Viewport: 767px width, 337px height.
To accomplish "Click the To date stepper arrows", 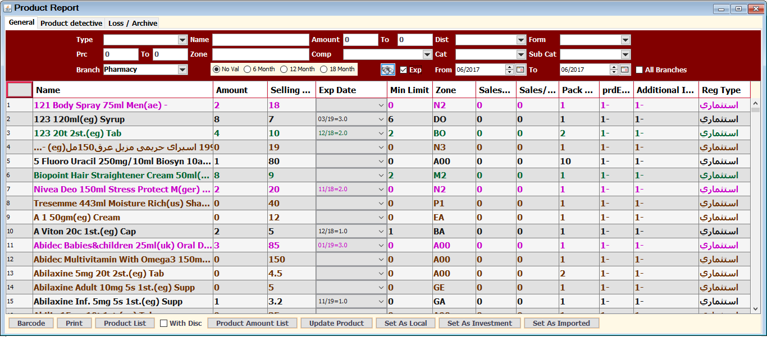I will pos(614,70).
